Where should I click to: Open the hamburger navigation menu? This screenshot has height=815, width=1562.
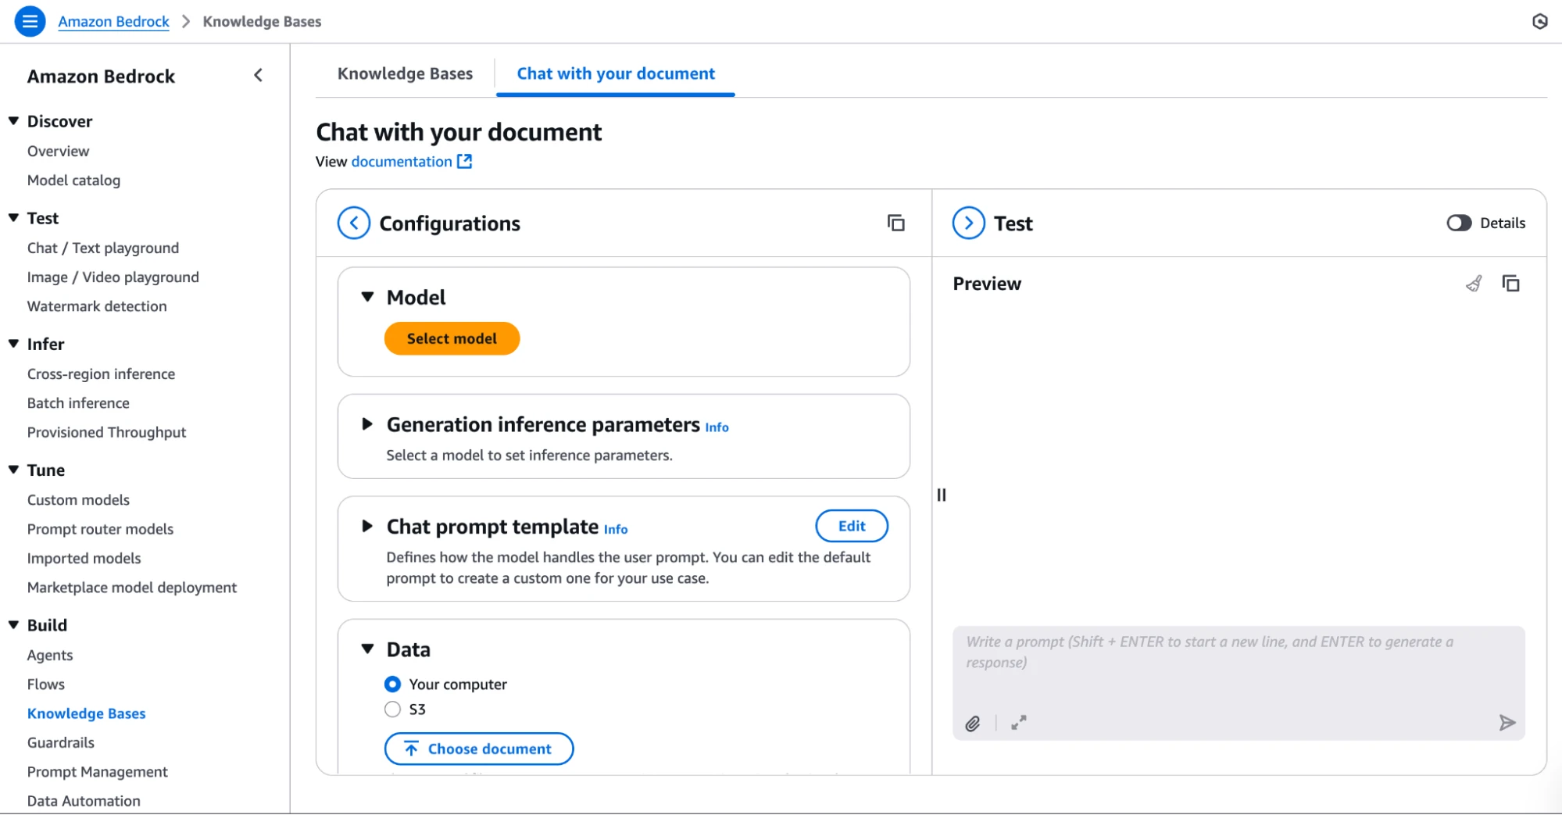tap(30, 21)
